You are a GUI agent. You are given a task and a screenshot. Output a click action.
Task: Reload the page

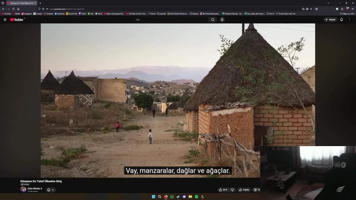pyautogui.click(x=13, y=9)
